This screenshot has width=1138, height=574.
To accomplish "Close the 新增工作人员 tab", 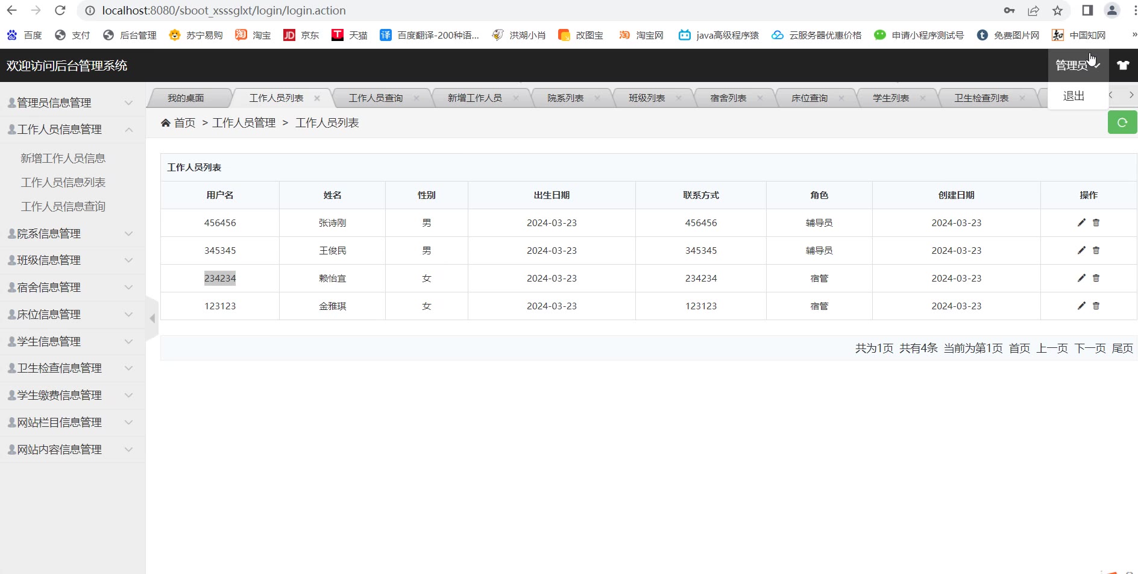I will click(516, 98).
